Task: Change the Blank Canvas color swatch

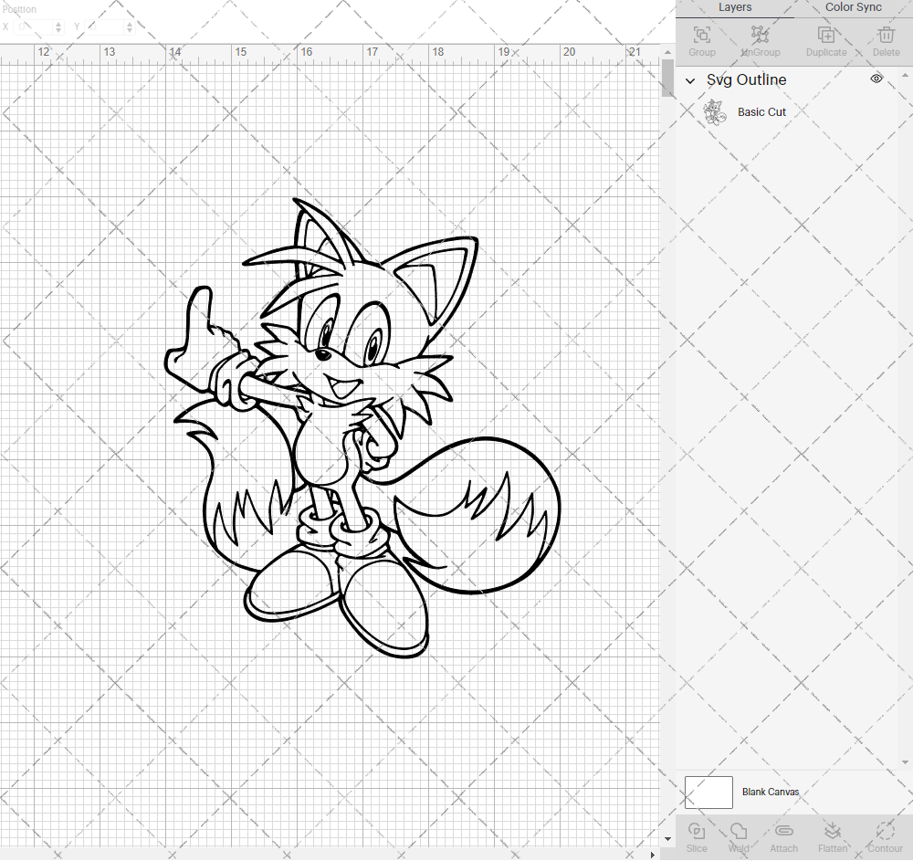Action: 708,792
